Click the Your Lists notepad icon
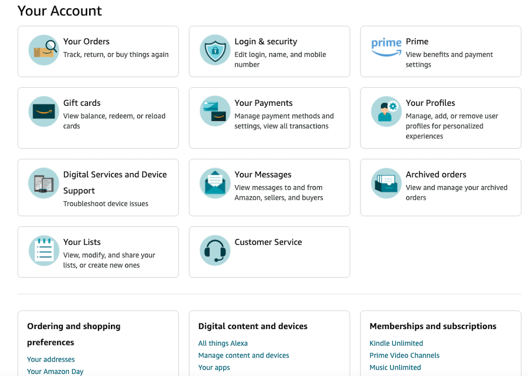 point(44,251)
